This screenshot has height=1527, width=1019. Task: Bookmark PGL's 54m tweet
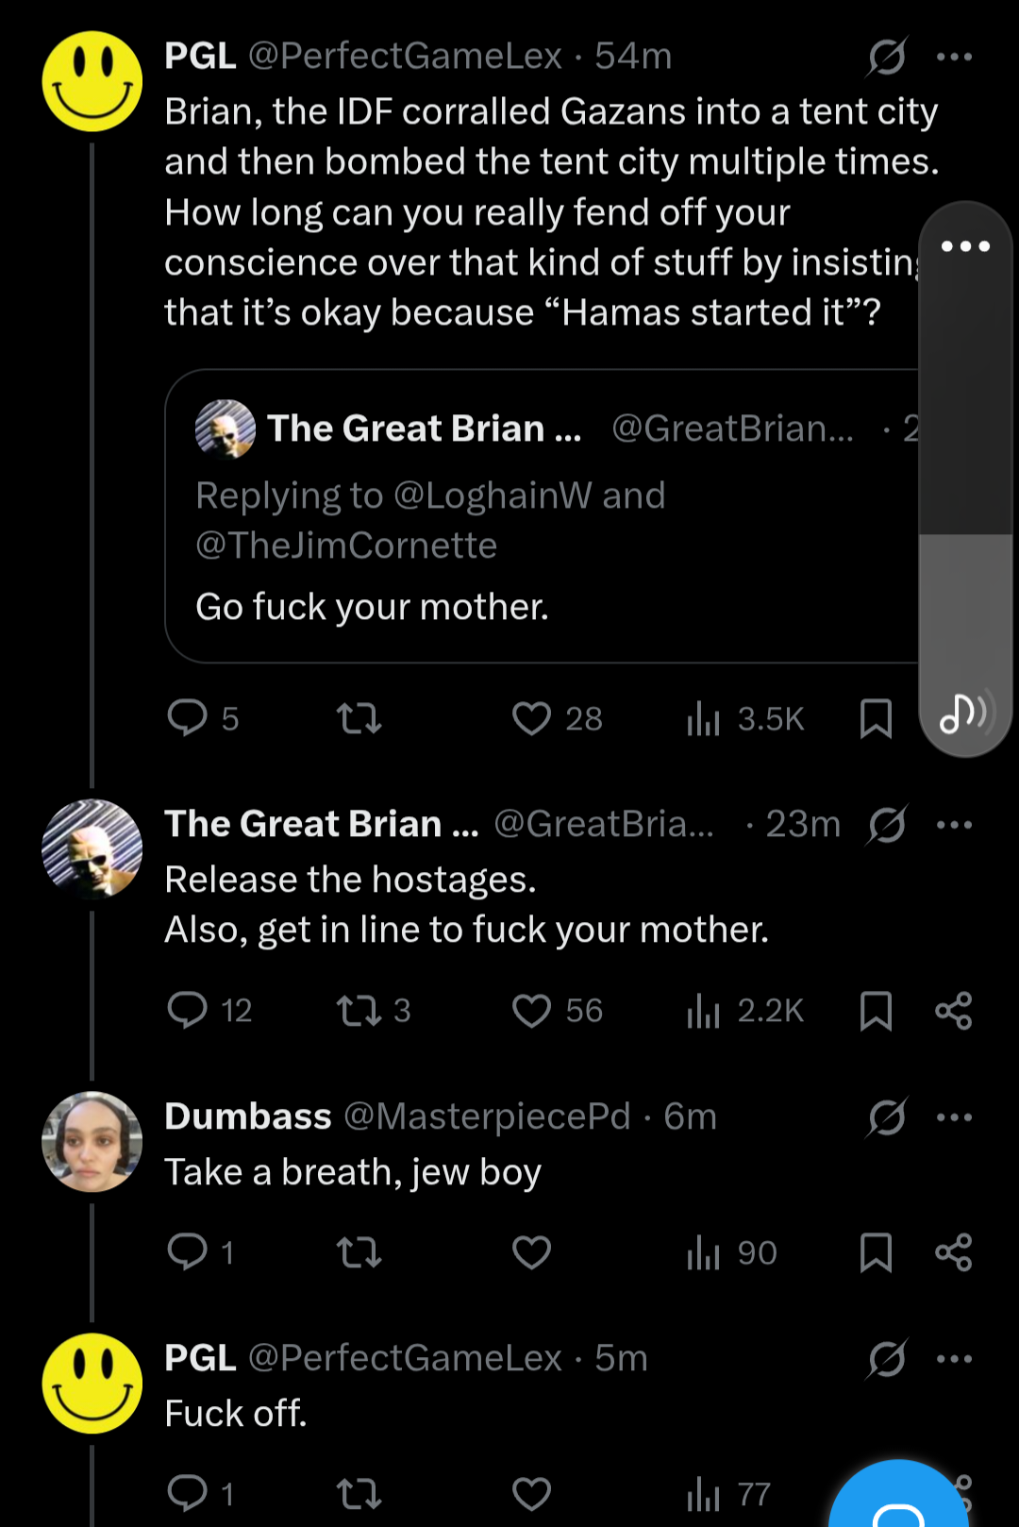(x=876, y=718)
